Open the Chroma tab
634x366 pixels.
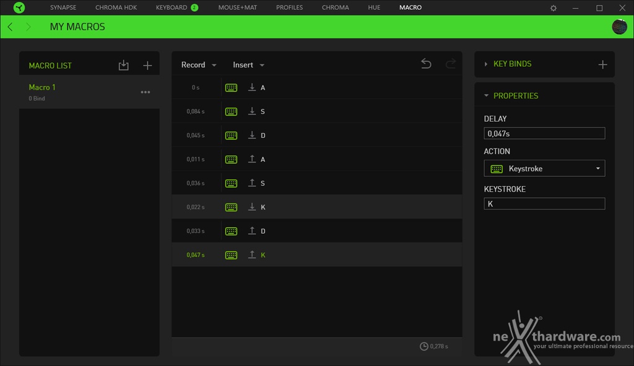click(x=335, y=7)
